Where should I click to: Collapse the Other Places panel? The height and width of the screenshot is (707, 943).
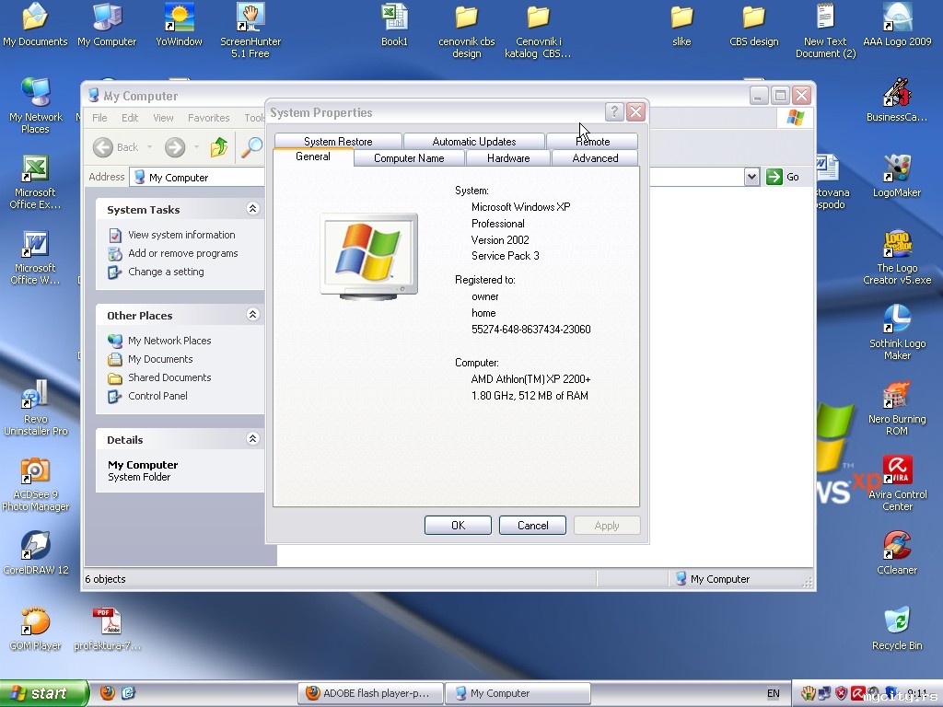click(252, 315)
